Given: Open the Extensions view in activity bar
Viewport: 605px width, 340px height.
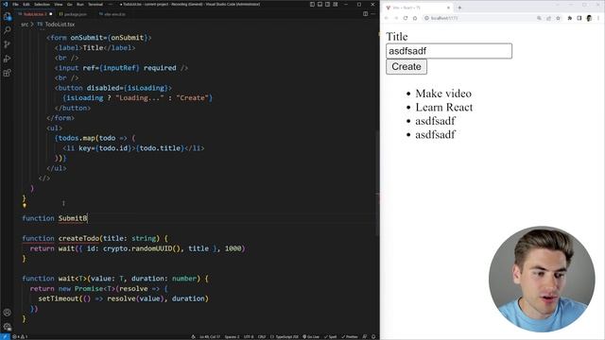Looking at the screenshot, I should 7,73.
